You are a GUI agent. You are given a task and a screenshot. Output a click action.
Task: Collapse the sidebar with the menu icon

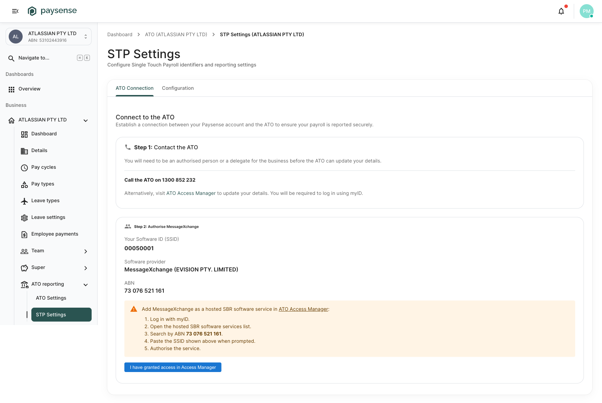pos(15,11)
